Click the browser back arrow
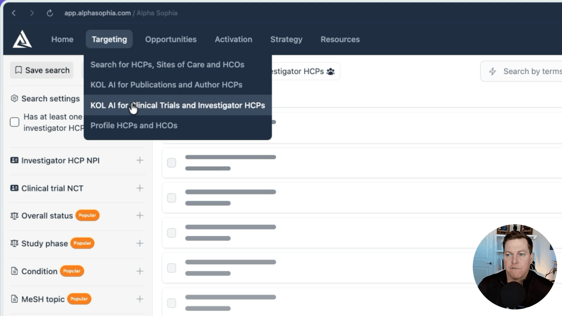 [x=14, y=13]
